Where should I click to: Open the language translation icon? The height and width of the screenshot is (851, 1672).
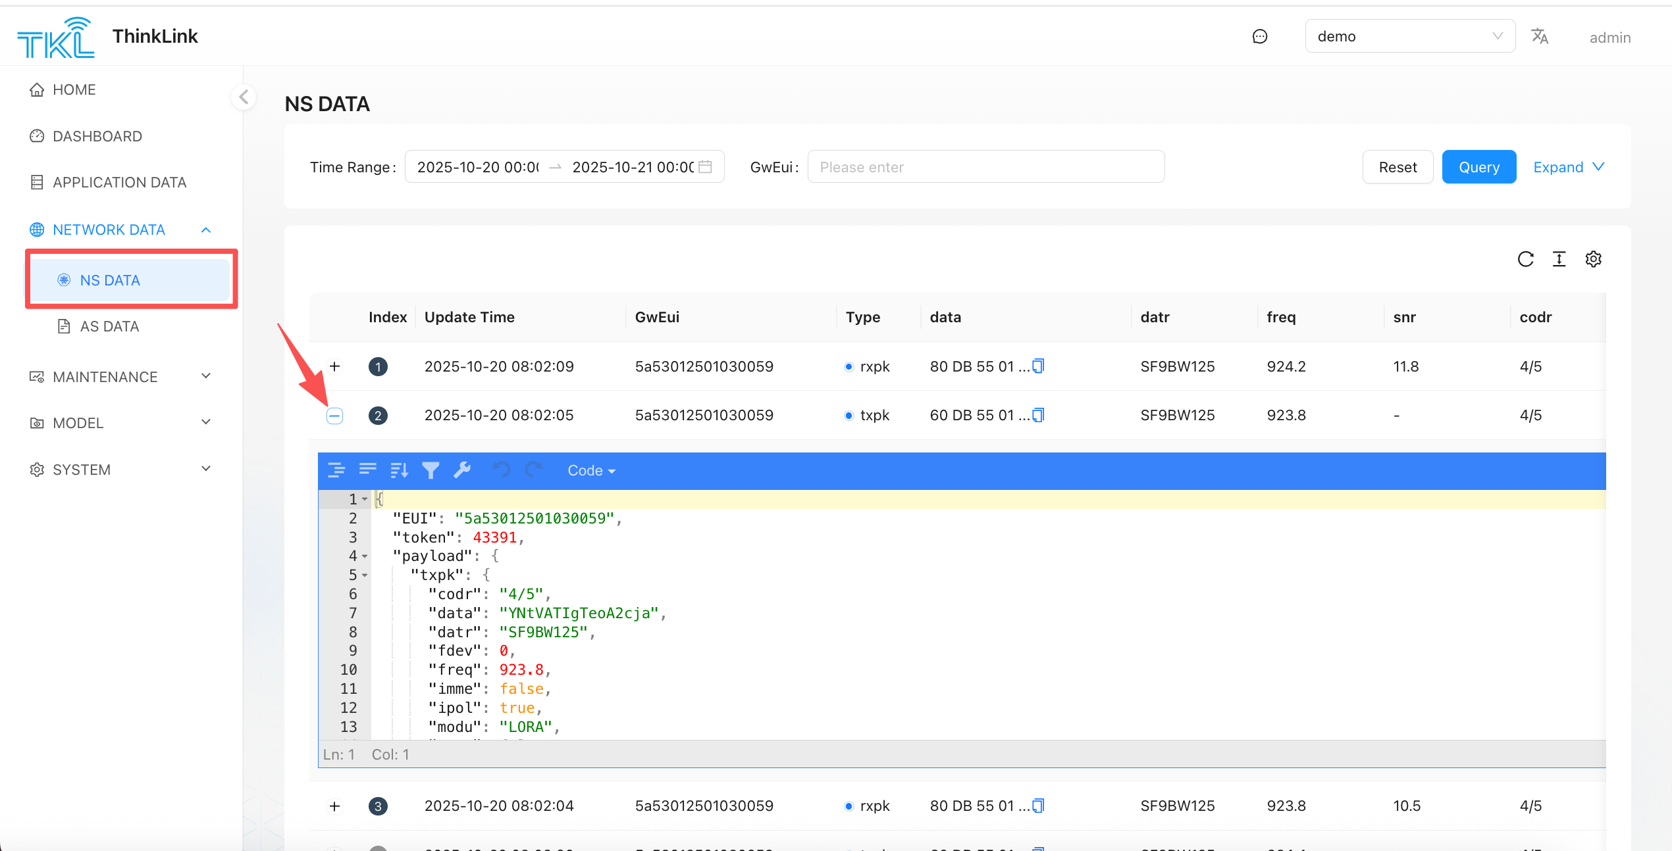(x=1539, y=36)
